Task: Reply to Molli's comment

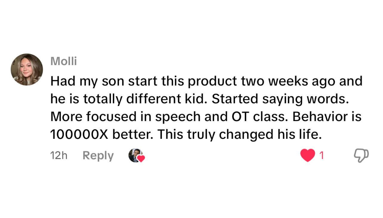Action: pyautogui.click(x=98, y=156)
